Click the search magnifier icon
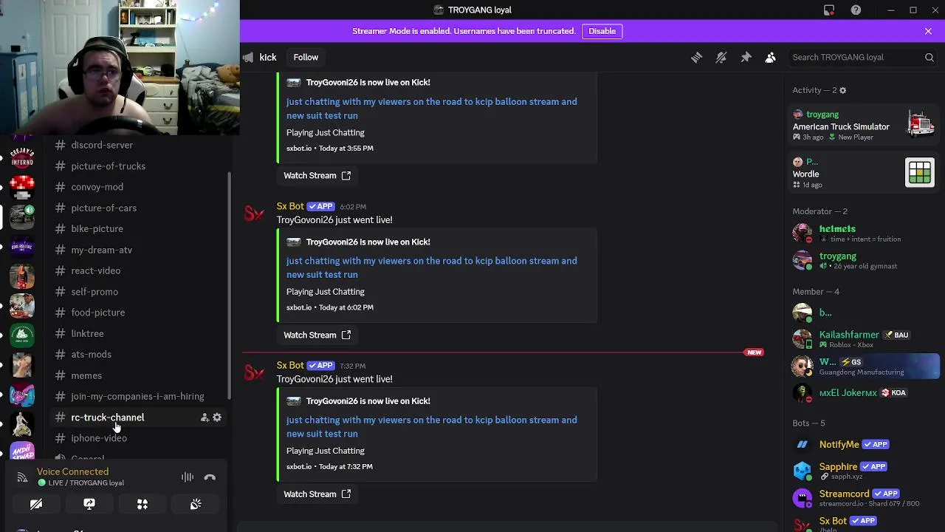This screenshot has width=945, height=532. [x=929, y=58]
